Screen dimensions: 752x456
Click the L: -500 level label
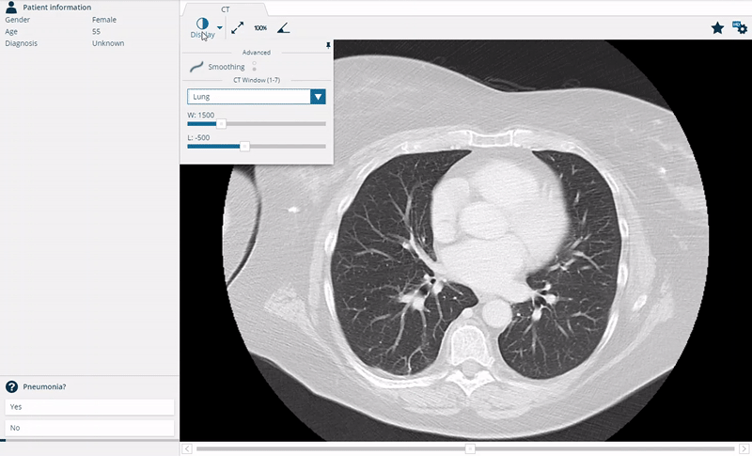[198, 137]
